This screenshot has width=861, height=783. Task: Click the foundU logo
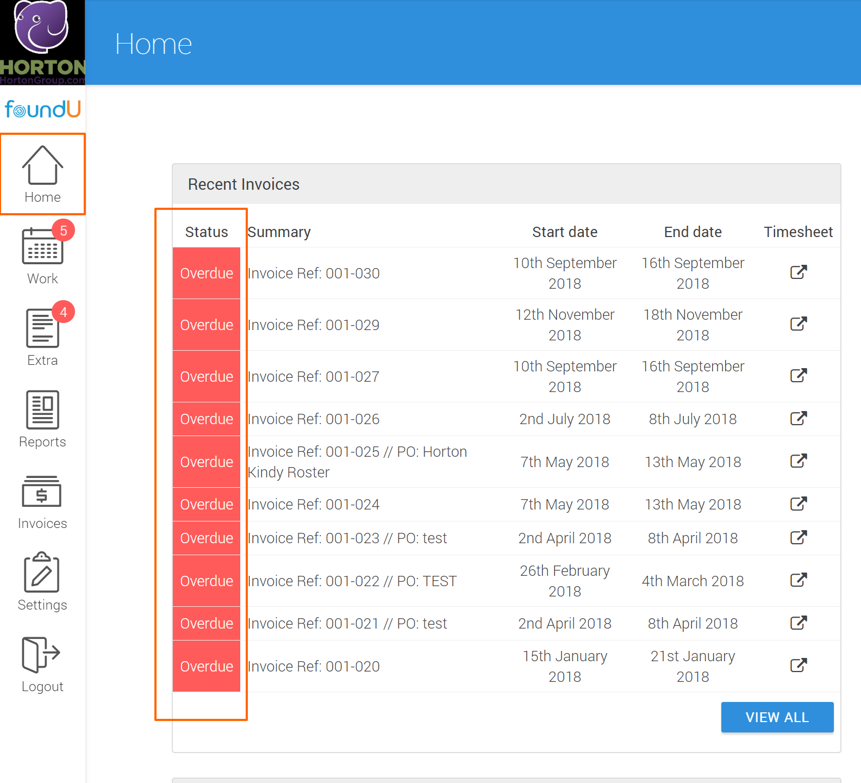tap(42, 109)
